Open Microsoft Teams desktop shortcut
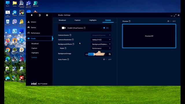Viewport: 185px width, 104px height. coord(29,4)
